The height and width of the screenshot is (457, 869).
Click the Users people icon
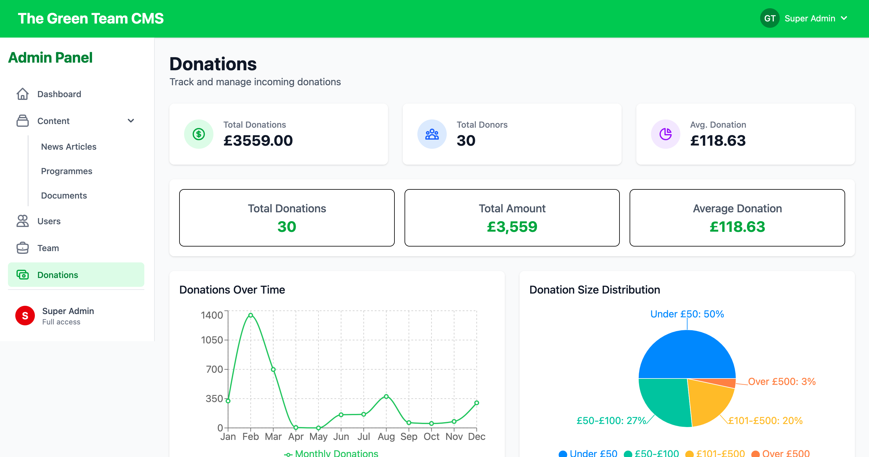click(22, 221)
